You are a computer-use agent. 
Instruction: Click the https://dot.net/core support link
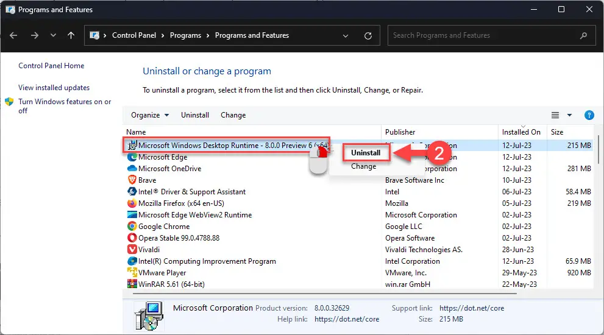click(x=472, y=308)
